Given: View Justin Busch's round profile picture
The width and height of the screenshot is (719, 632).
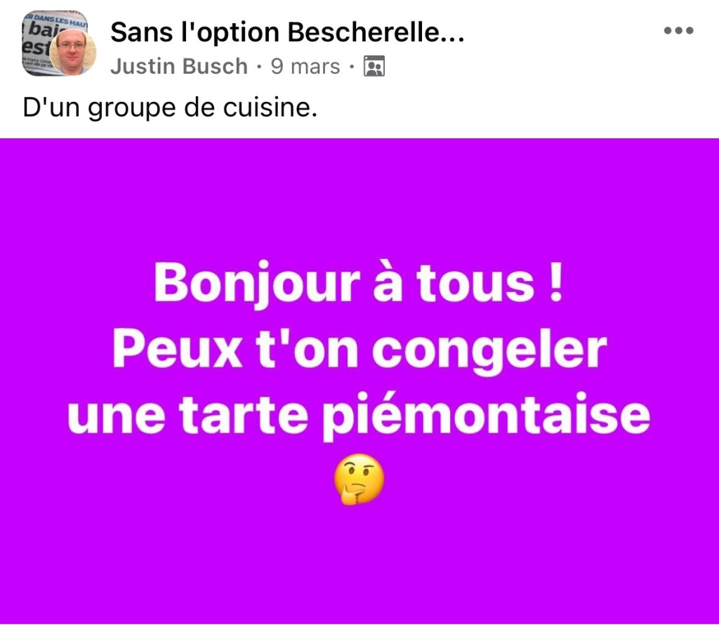Looking at the screenshot, I should (73, 53).
